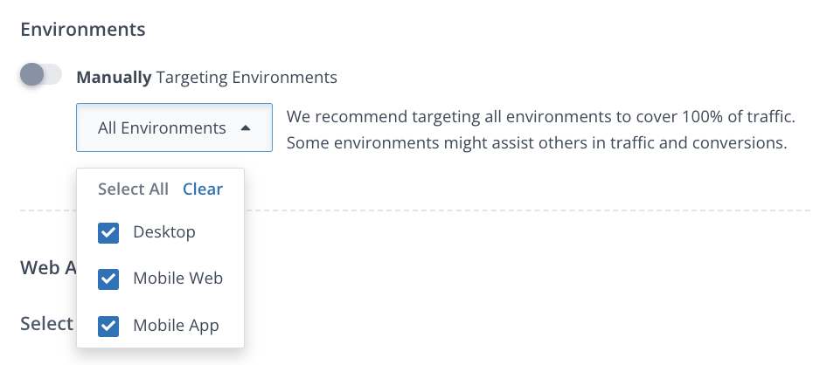Click the recommendation text about targeting all environments
Image resolution: width=813 pixels, height=365 pixels.
point(540,116)
